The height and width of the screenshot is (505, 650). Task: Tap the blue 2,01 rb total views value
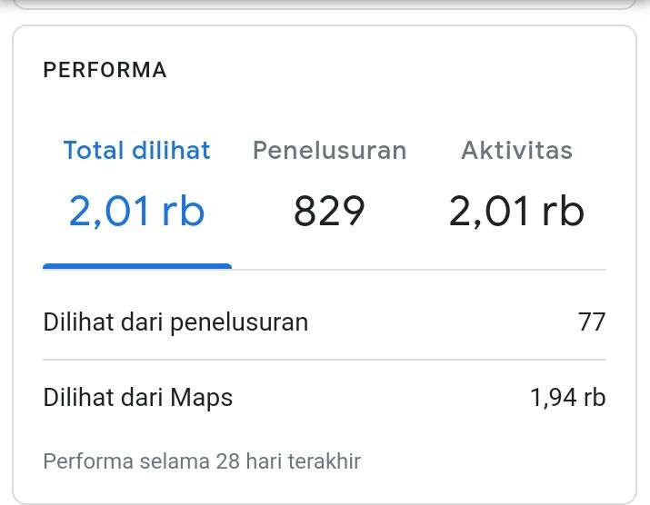pyautogui.click(x=136, y=212)
